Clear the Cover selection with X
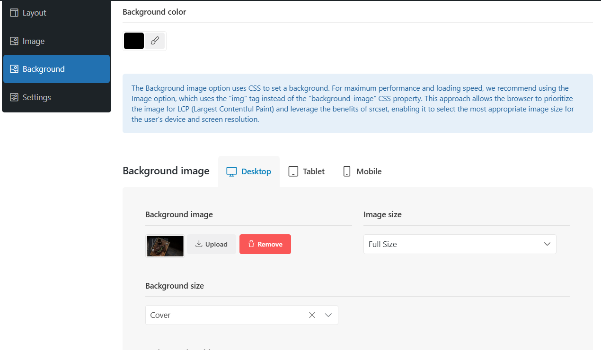This screenshot has width=601, height=350. [312, 315]
